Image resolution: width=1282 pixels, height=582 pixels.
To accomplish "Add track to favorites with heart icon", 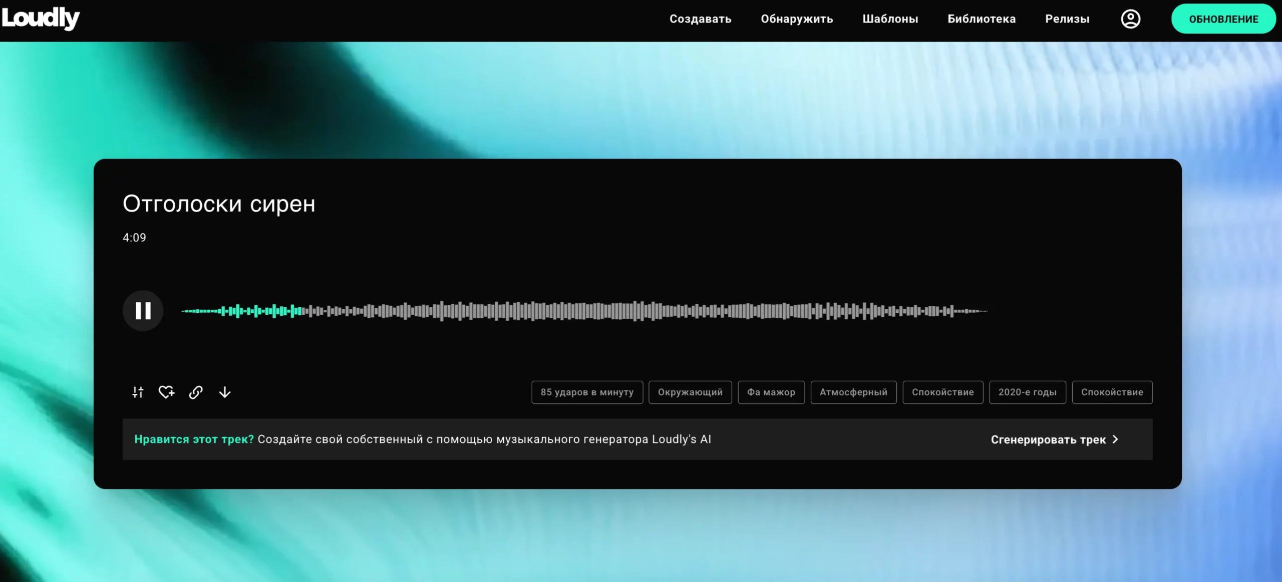I will [x=166, y=392].
